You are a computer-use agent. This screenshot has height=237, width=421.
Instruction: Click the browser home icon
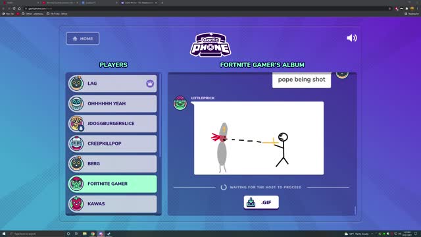[x=19, y=9]
